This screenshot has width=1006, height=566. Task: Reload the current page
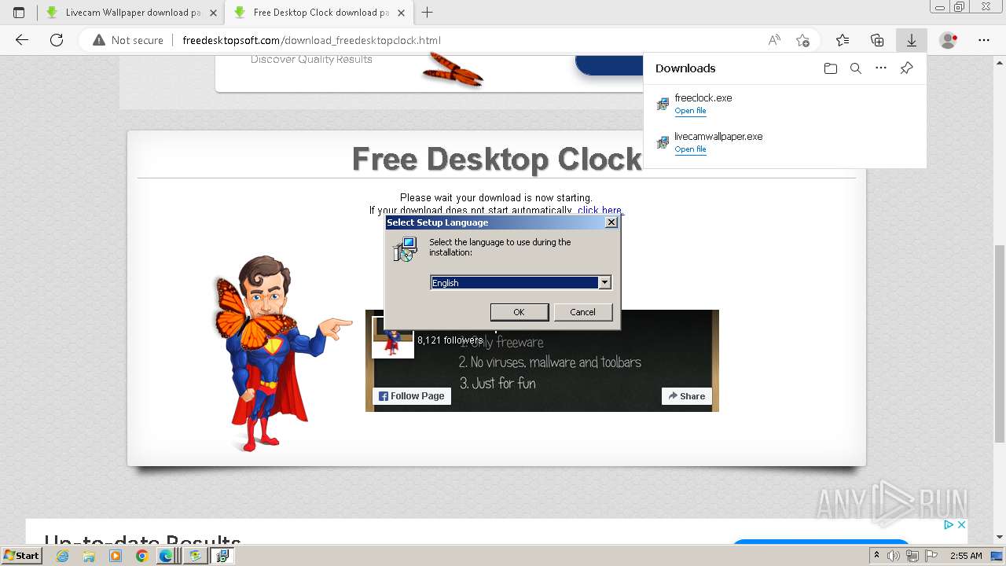[x=57, y=40]
